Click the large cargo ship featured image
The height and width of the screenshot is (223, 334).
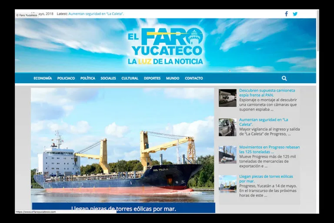coord(123,145)
